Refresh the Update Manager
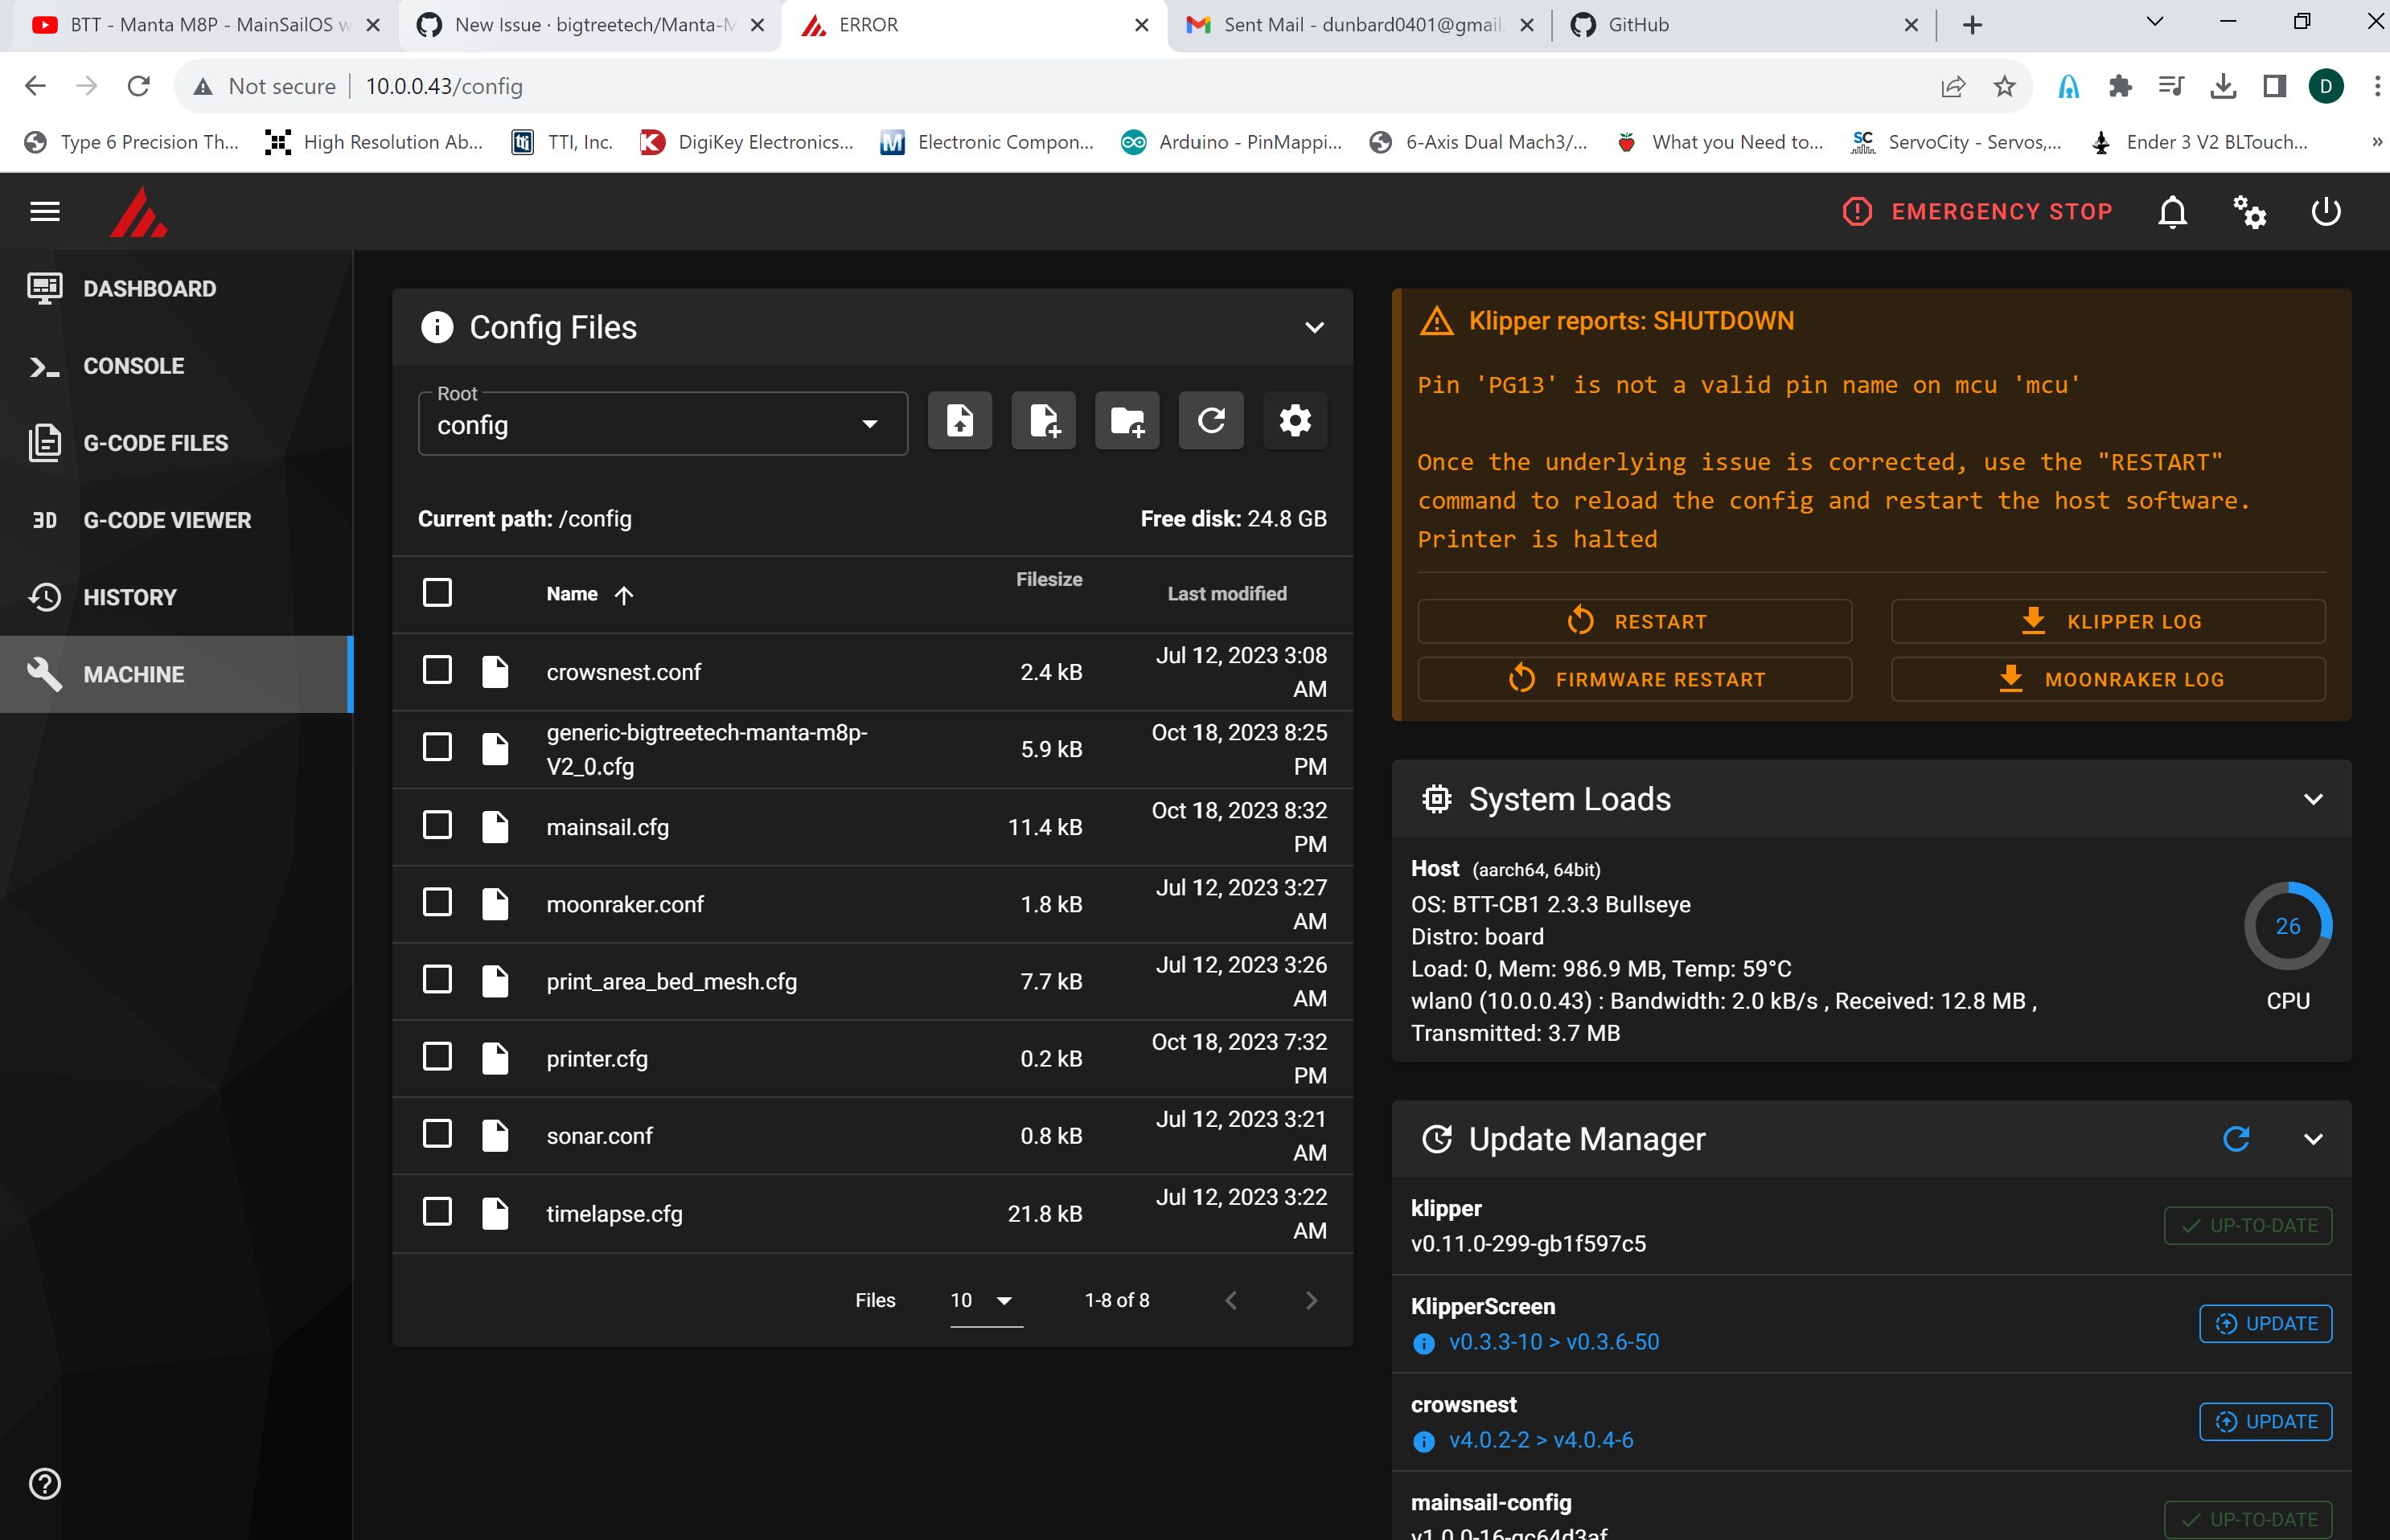 pyautogui.click(x=2237, y=1139)
